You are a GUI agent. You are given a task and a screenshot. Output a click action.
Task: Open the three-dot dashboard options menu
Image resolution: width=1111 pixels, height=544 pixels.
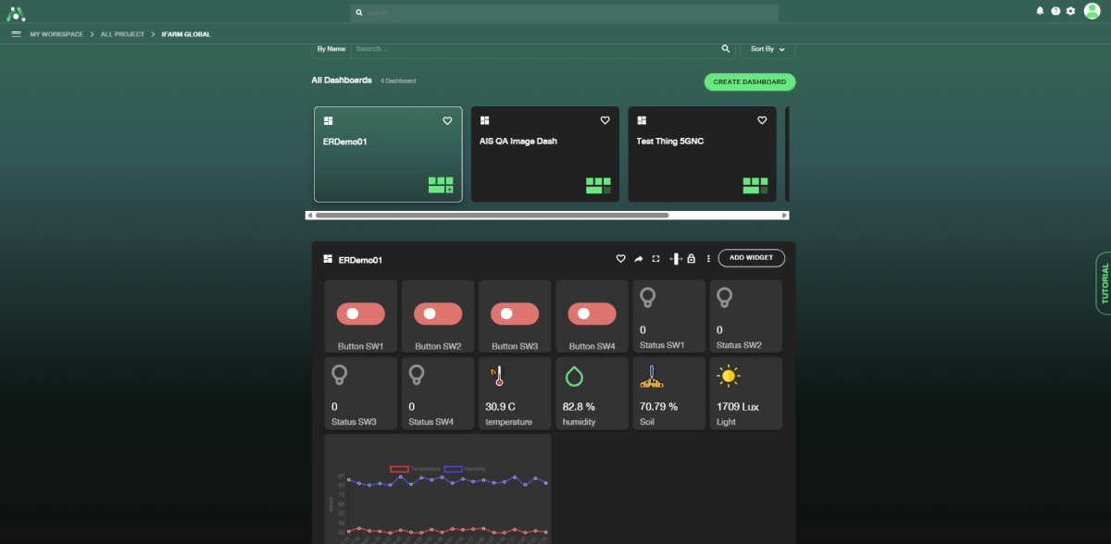point(708,259)
